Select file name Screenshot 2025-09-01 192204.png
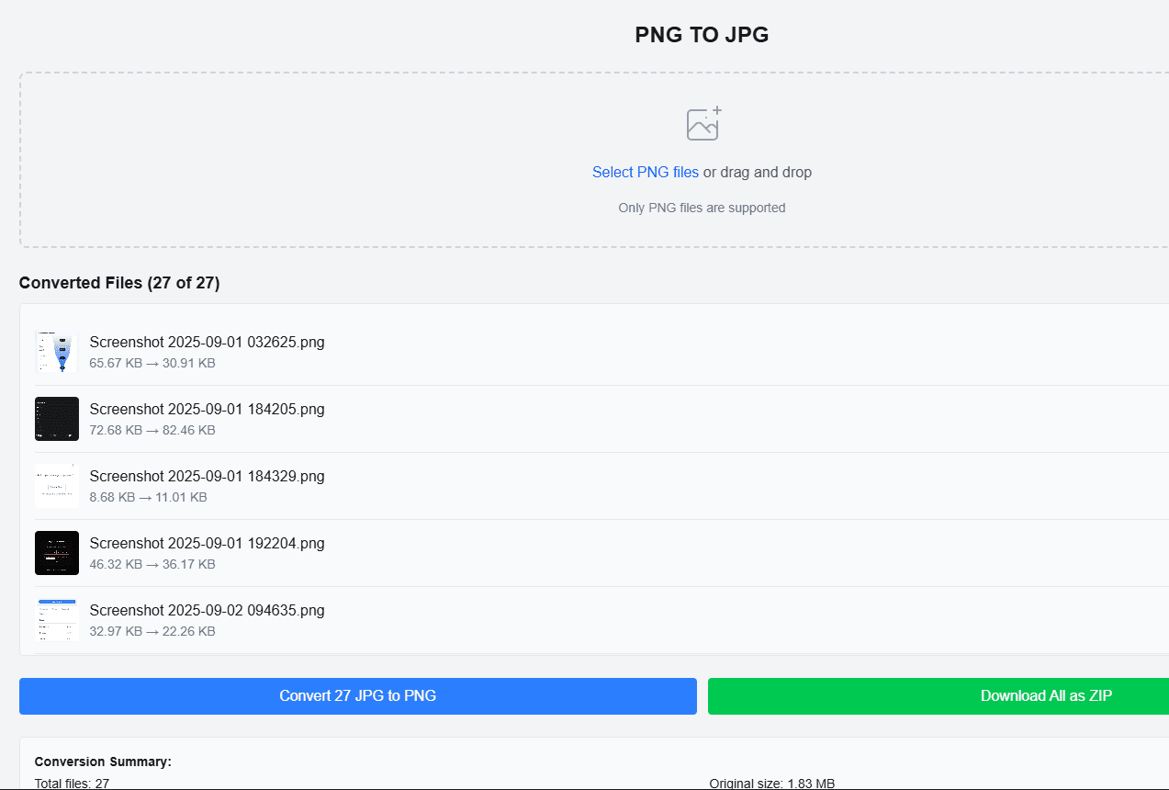This screenshot has height=790, width=1169. pyautogui.click(x=207, y=543)
